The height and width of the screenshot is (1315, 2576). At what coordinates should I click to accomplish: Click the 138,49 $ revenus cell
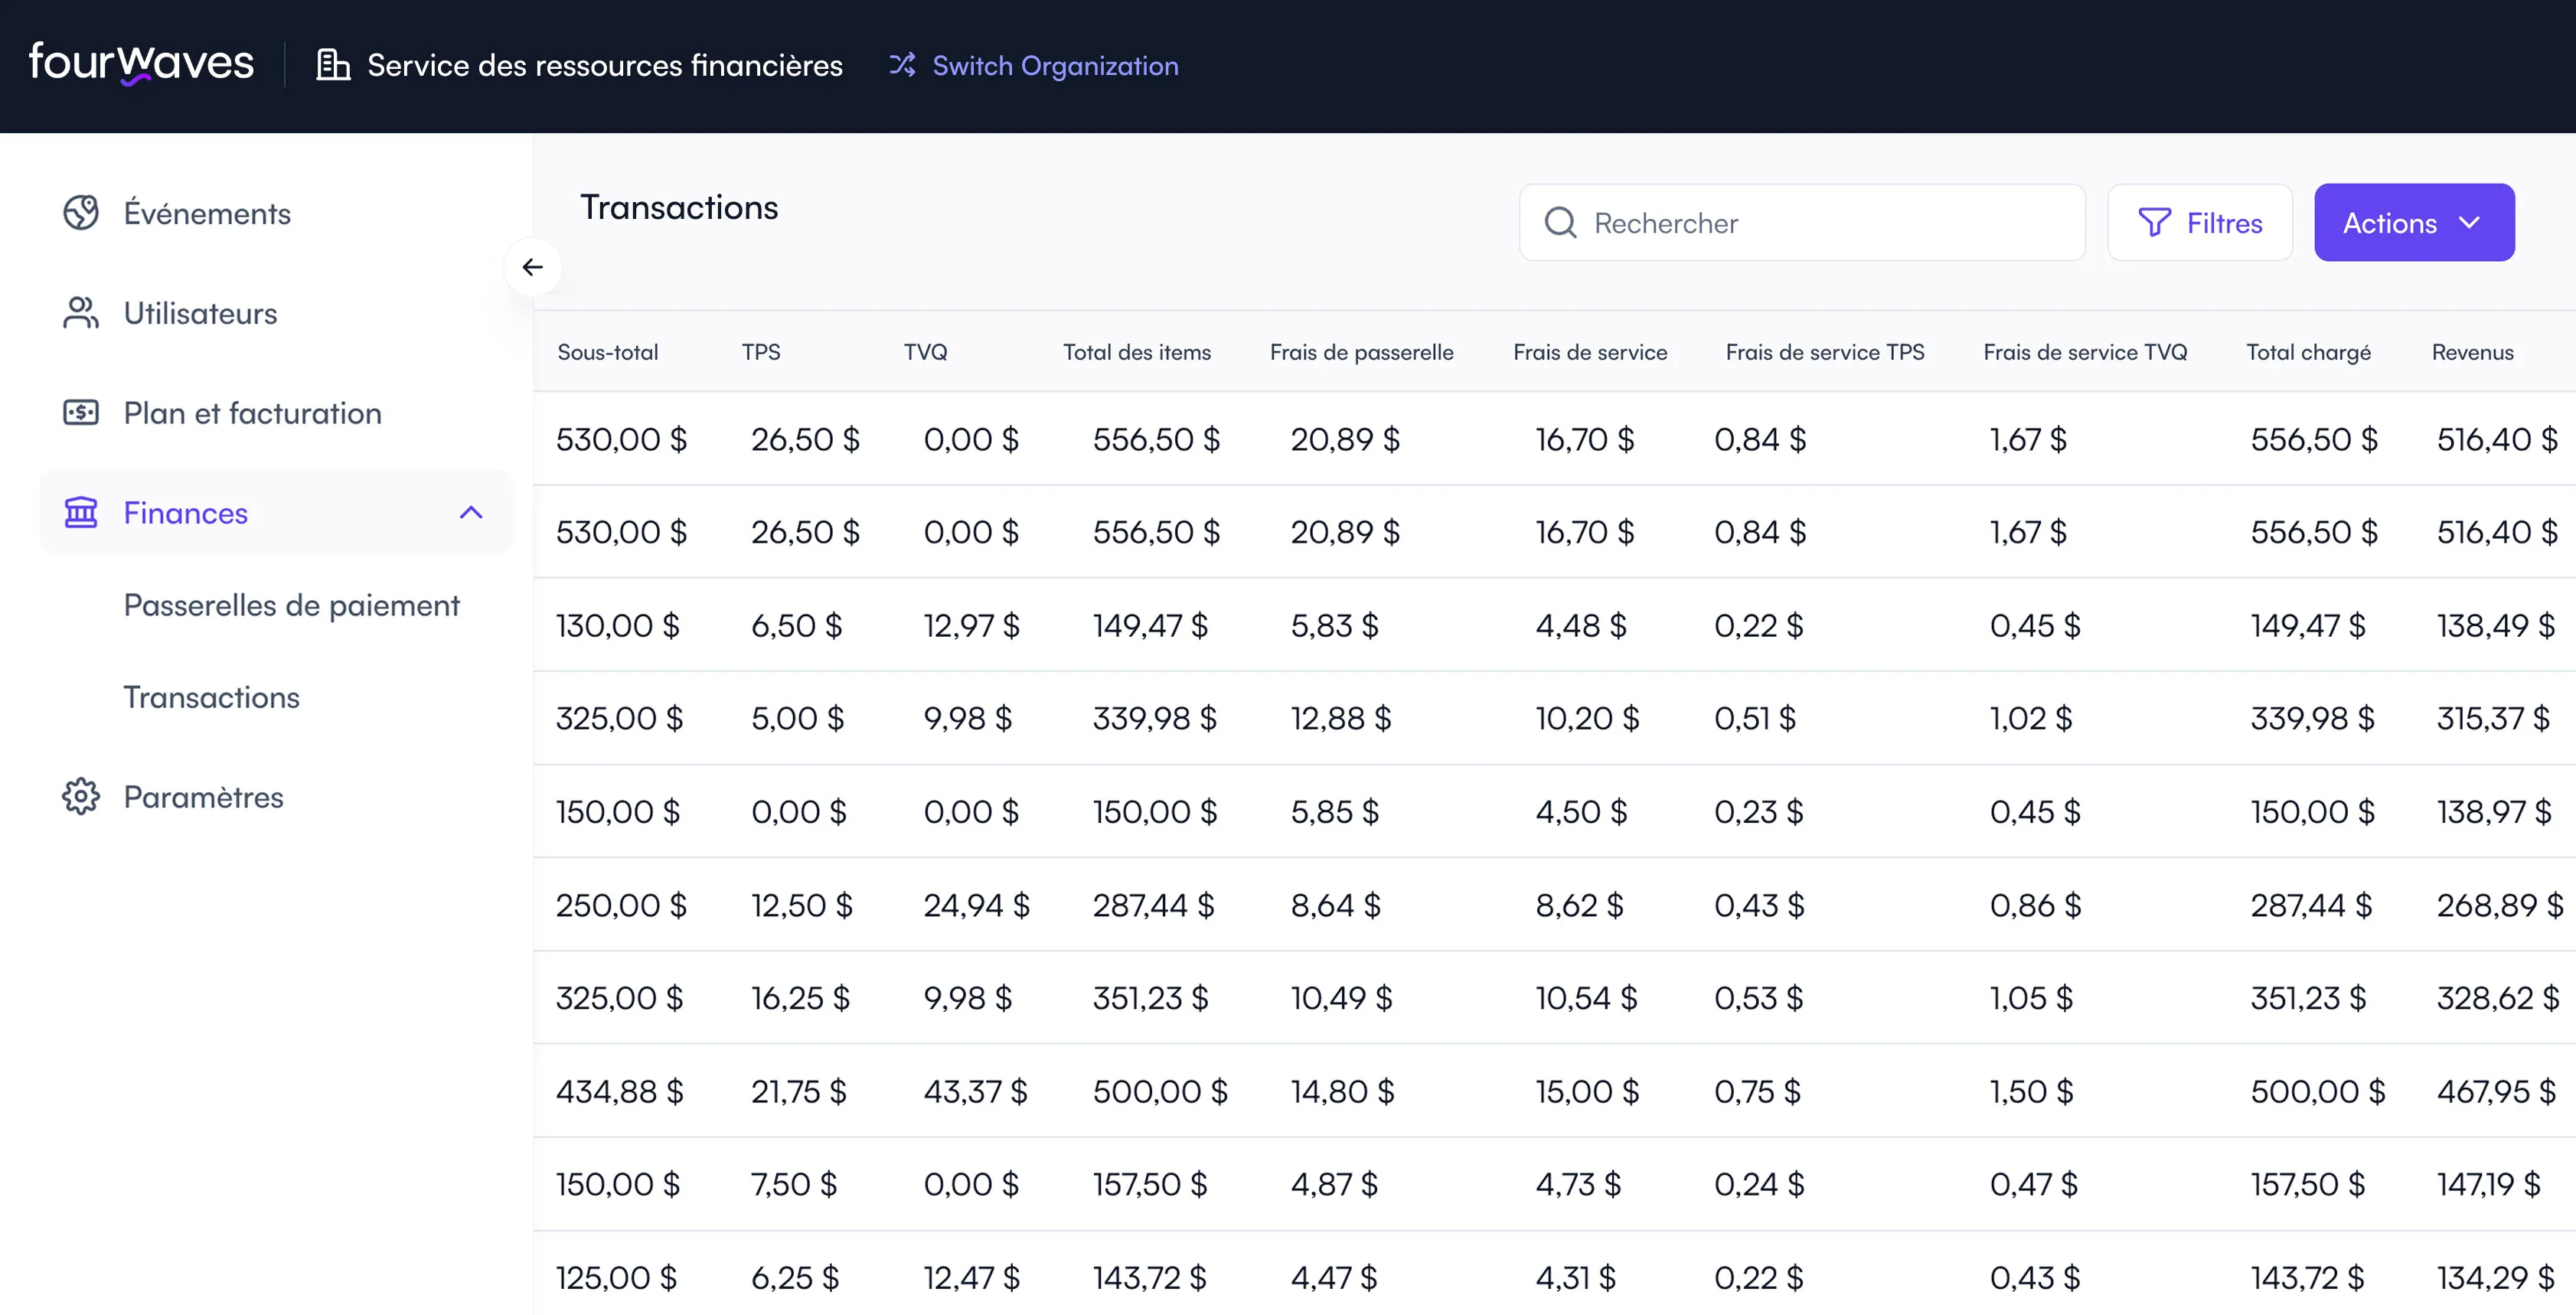[x=2496, y=625]
